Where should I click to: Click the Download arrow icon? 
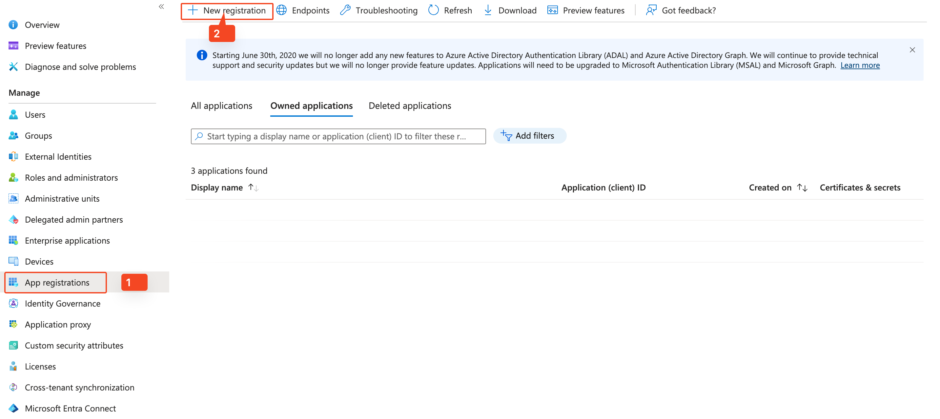488,10
